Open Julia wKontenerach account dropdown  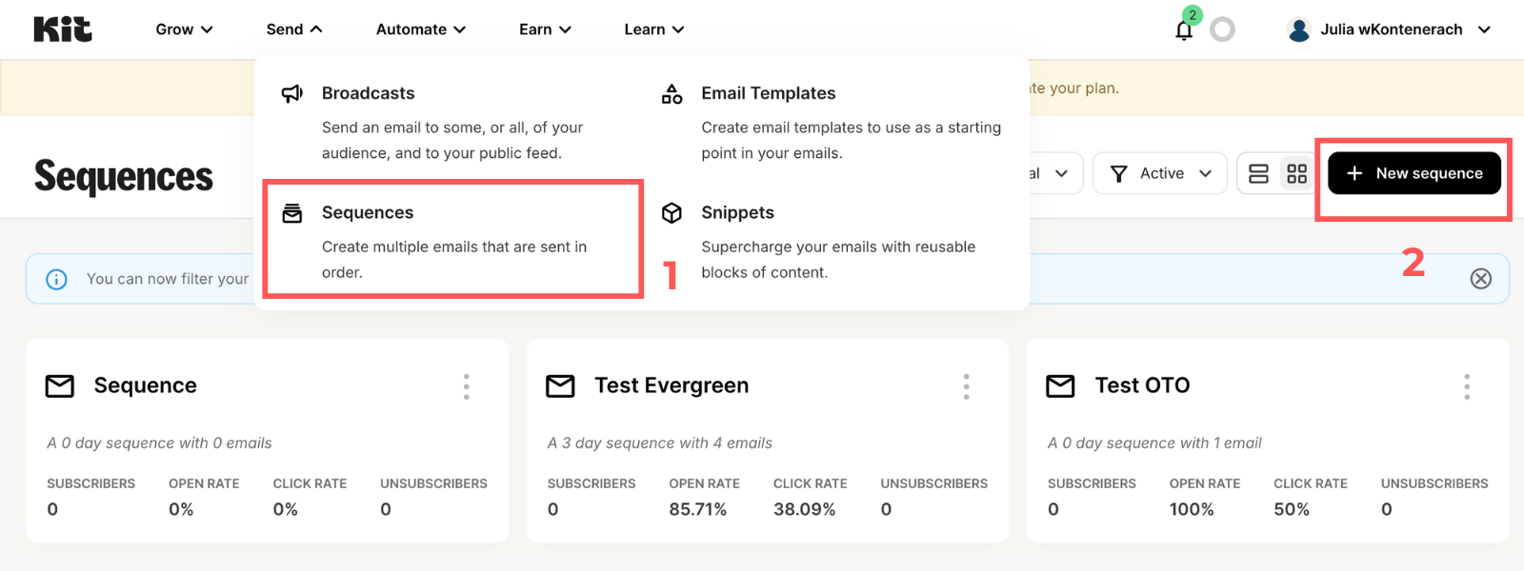pos(1389,30)
